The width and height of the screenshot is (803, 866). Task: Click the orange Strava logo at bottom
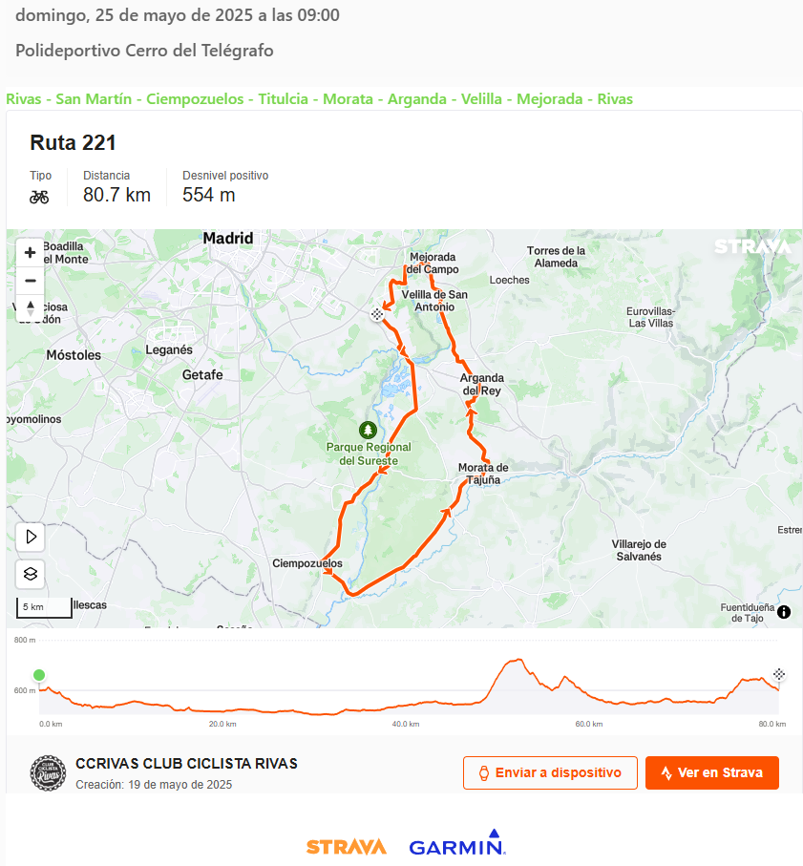pos(347,847)
